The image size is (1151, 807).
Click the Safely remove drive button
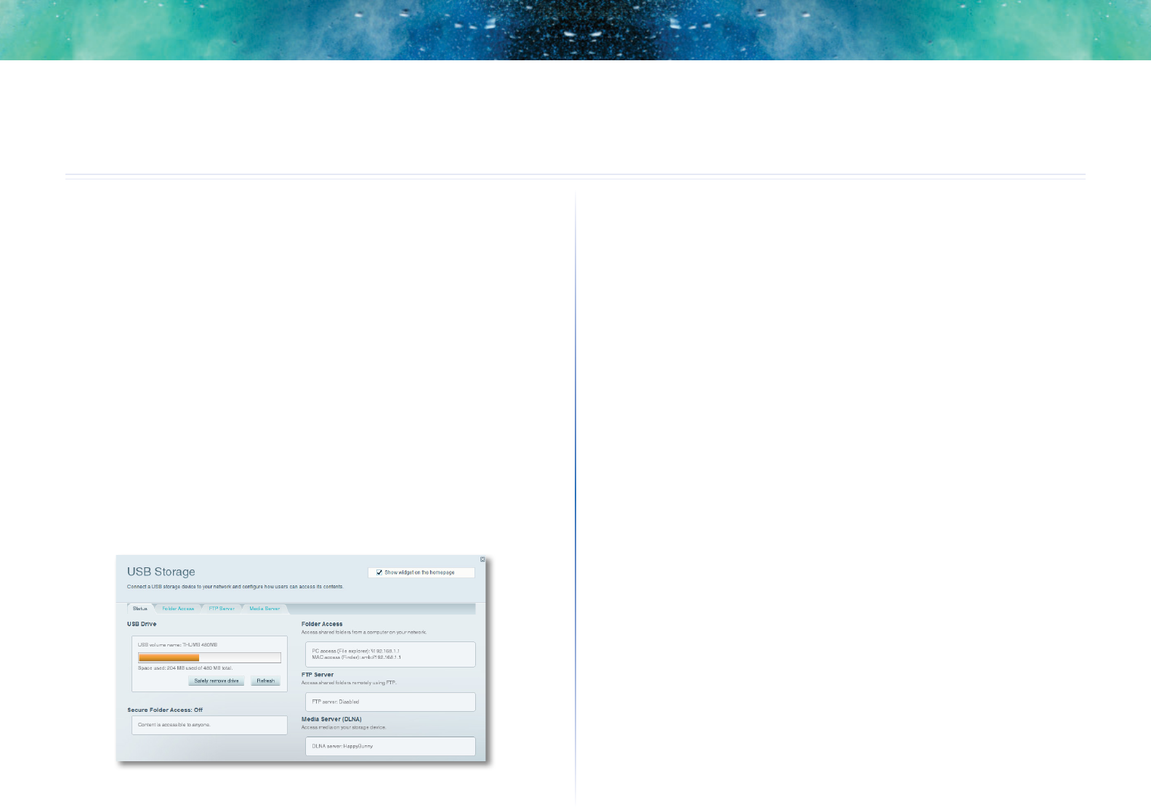[x=217, y=681]
